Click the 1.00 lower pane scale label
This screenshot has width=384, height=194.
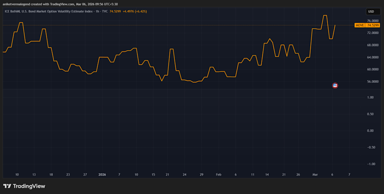371,97
